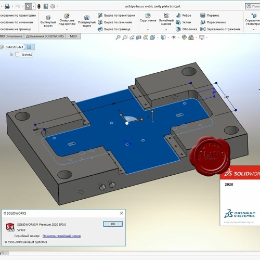Click the Показать серийный номер link

(x=61, y=236)
